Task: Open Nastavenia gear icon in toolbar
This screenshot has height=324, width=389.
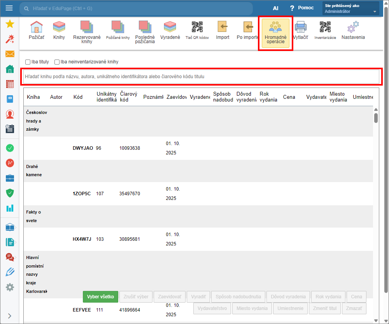Action: click(353, 27)
